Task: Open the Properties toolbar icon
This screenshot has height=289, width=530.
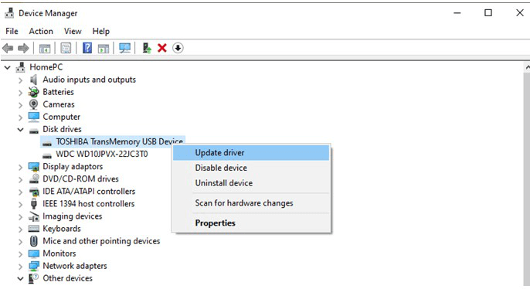Action: pyautogui.click(x=66, y=48)
